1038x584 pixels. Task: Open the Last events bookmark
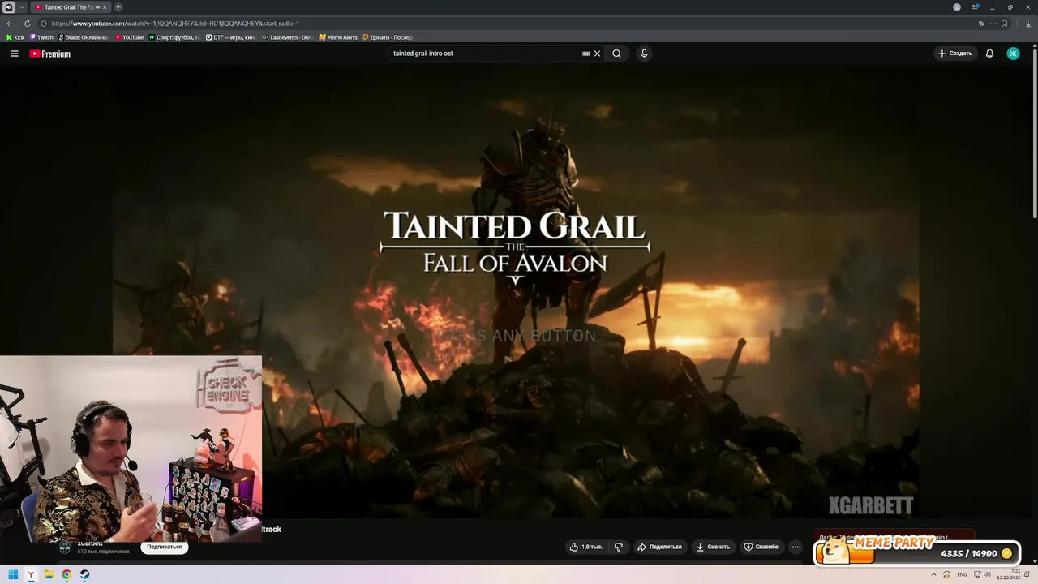[x=287, y=37]
